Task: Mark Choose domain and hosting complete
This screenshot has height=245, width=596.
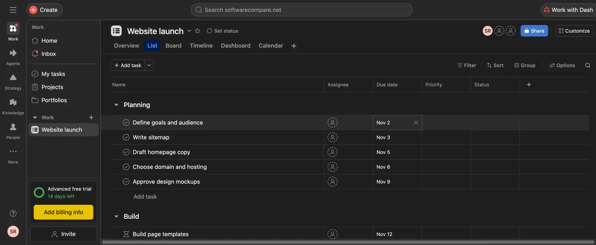Action: click(126, 167)
